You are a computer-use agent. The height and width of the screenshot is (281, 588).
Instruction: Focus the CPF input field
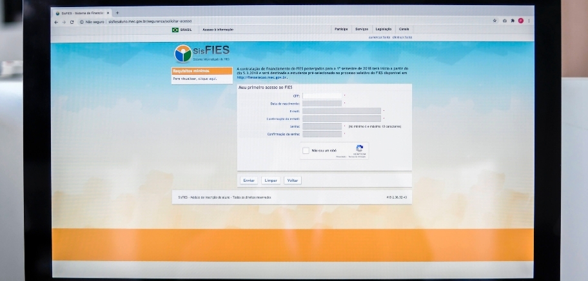click(x=322, y=96)
